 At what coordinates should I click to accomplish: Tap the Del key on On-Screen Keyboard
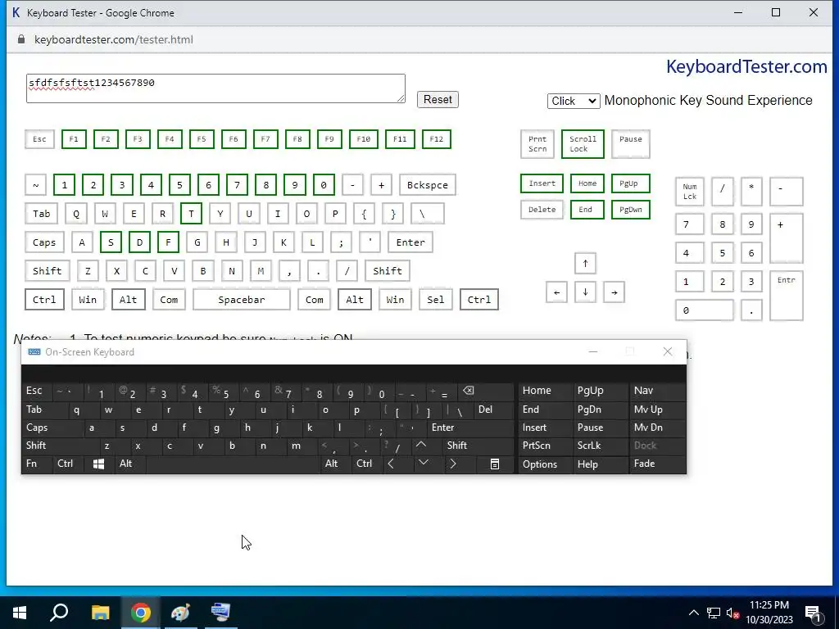(494, 410)
